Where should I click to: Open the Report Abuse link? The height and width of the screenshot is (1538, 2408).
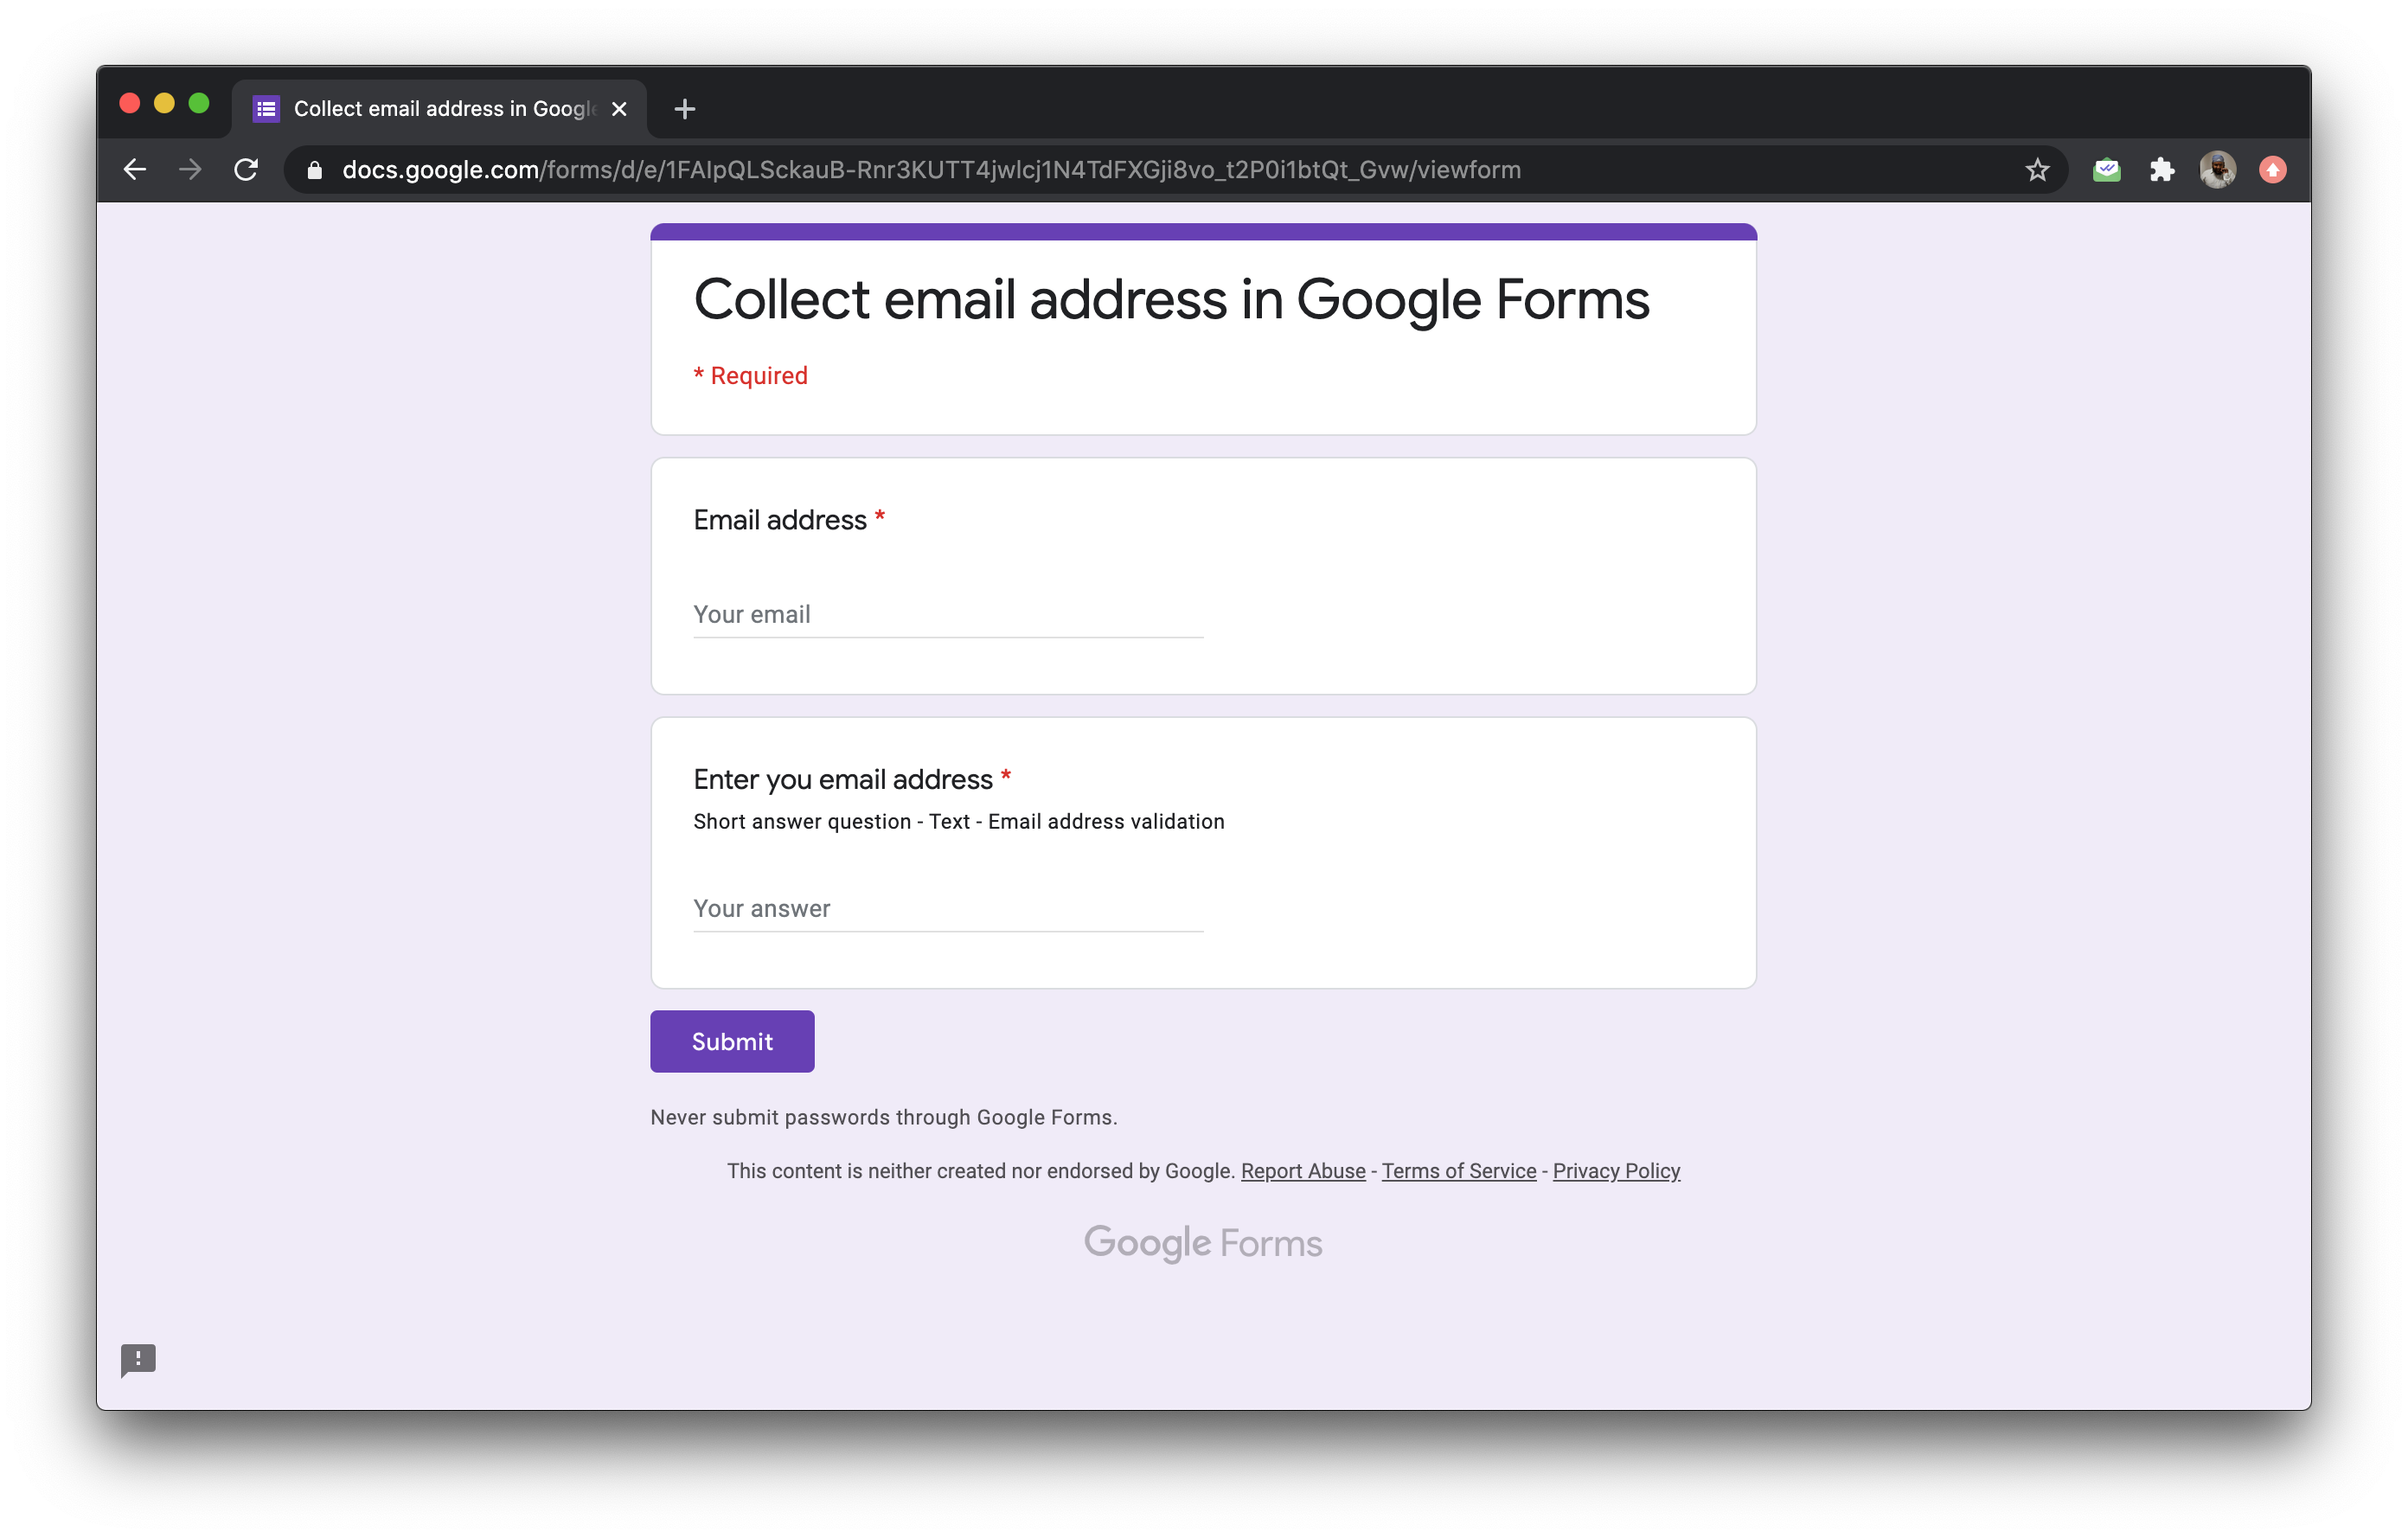coord(1302,1171)
